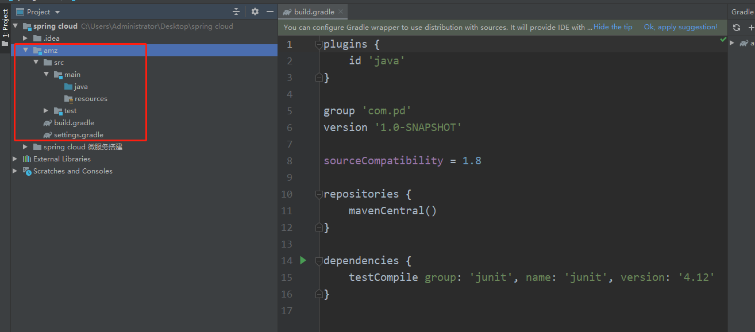Expand the test folder arrow
Screen dimensions: 755x332
[47, 111]
